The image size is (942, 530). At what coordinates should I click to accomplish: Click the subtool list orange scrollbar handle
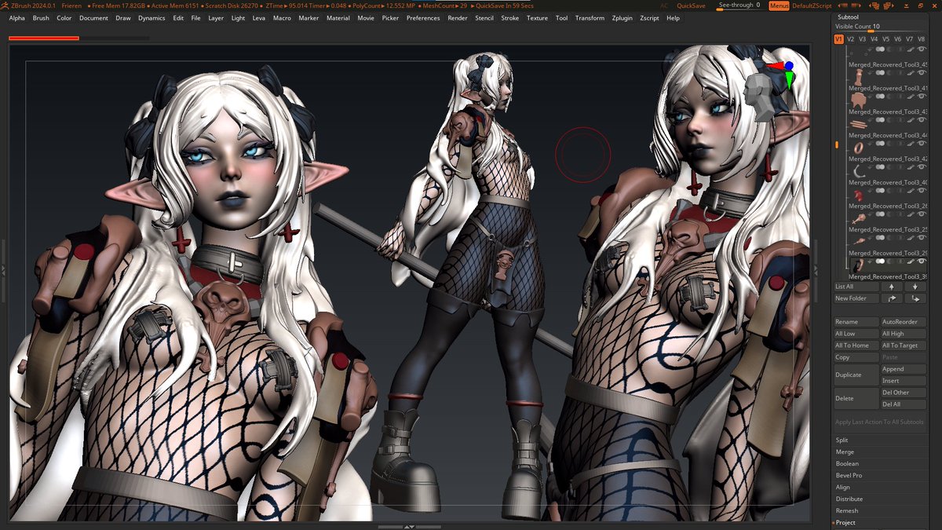click(837, 144)
